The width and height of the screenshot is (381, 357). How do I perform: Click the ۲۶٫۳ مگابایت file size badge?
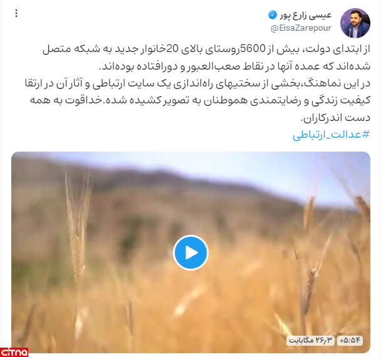310,340
